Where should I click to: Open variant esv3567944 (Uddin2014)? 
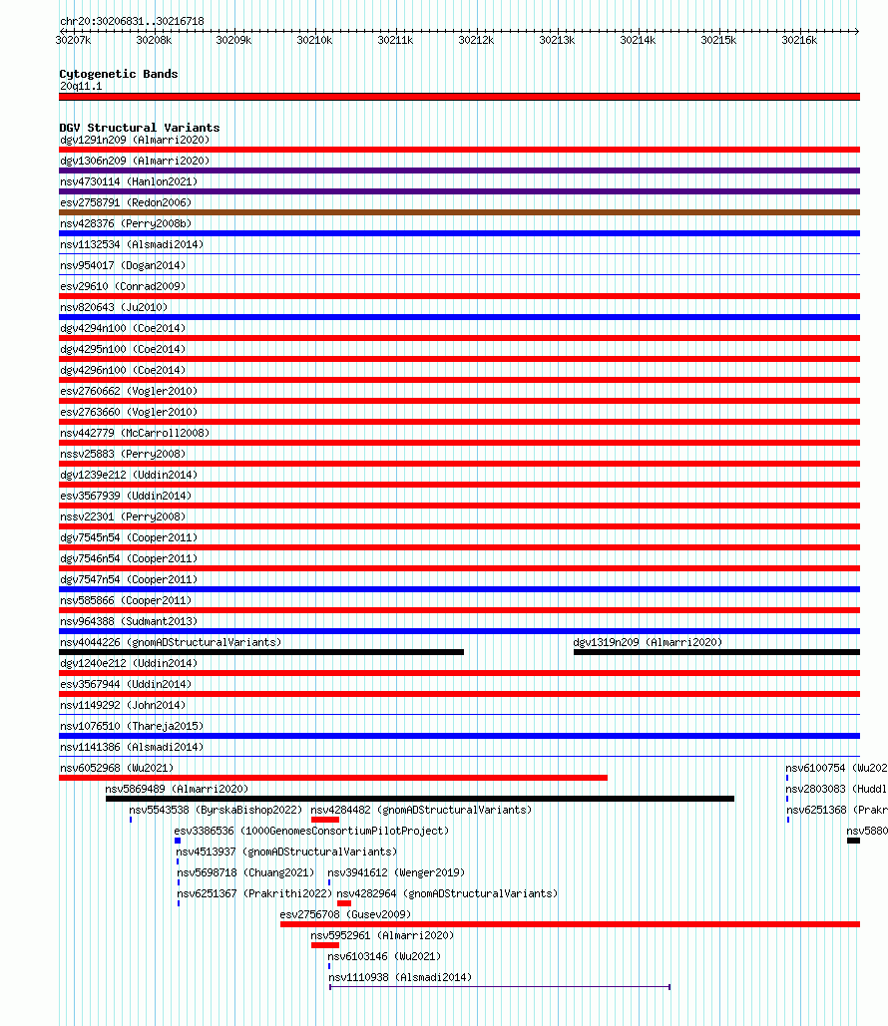click(x=126, y=684)
